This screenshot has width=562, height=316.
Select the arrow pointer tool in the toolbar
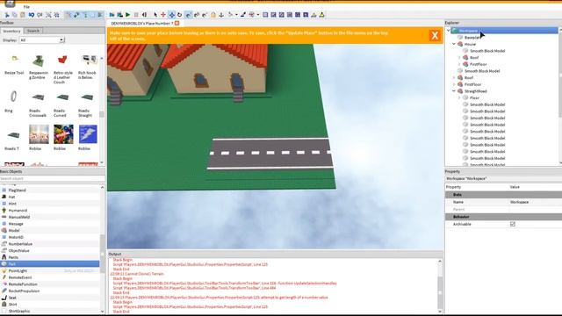155,15
